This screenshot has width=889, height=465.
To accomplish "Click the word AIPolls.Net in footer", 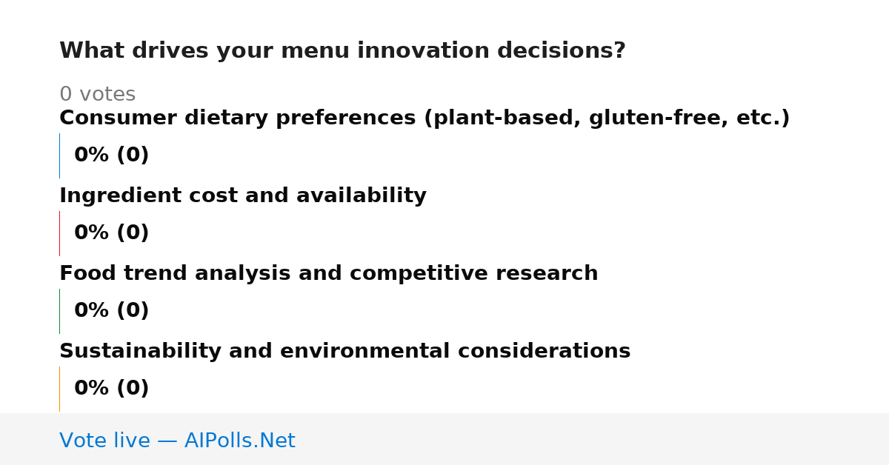I will point(239,441).
